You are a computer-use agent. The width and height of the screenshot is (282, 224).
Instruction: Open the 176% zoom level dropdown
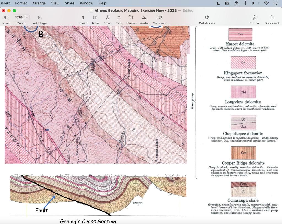[21, 17]
